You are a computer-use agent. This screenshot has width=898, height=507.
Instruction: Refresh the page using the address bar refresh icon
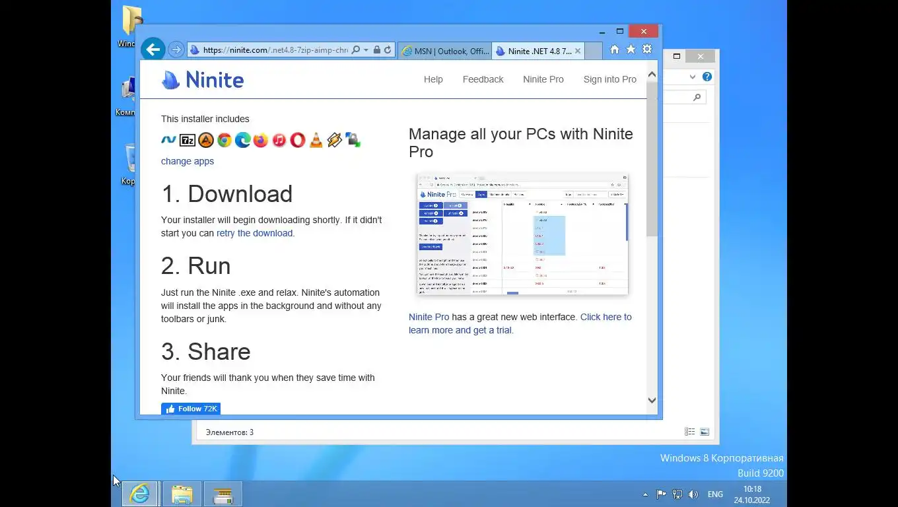(x=388, y=50)
